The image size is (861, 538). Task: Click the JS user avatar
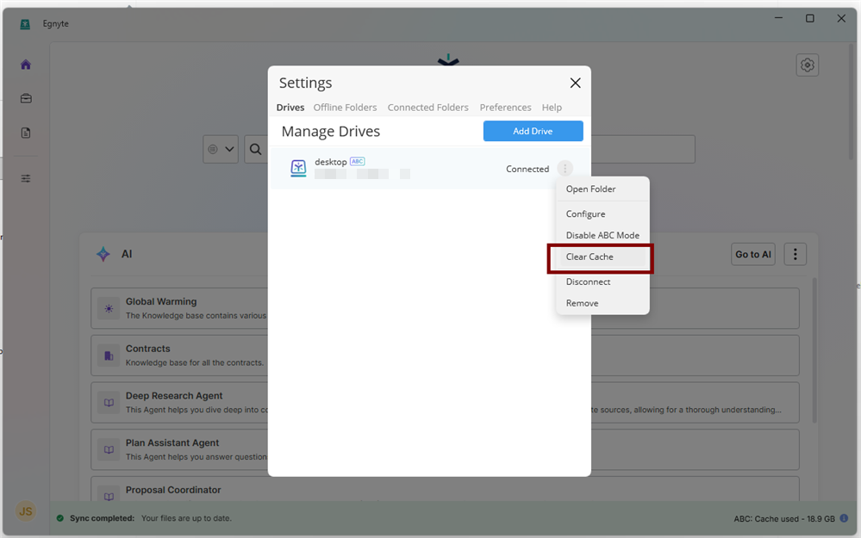pyautogui.click(x=25, y=511)
